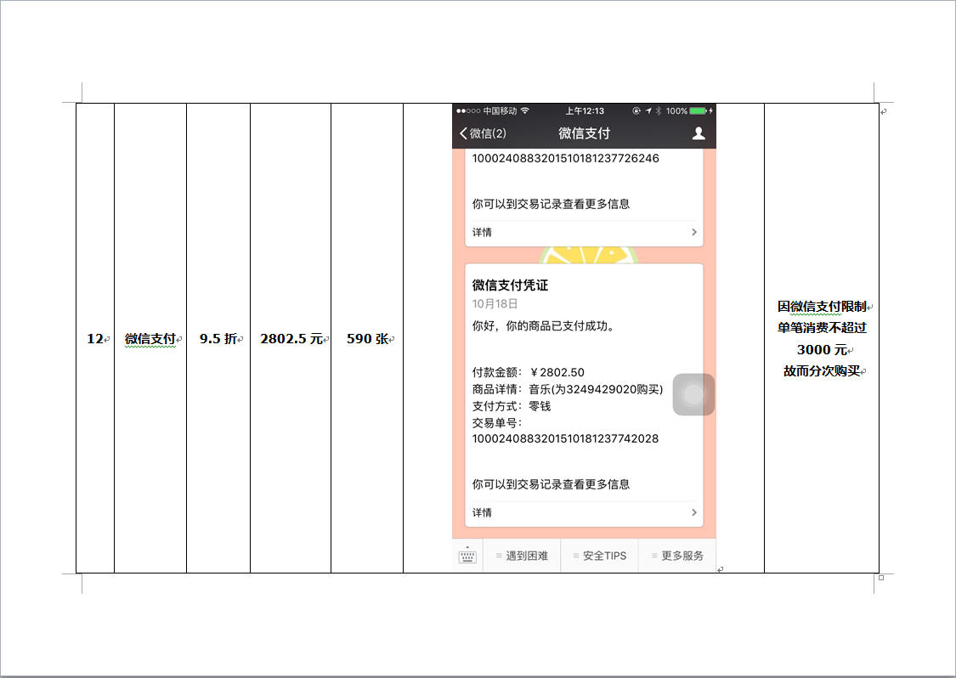Click the note text 3000 元
This screenshot has width=956, height=678.
(x=822, y=349)
